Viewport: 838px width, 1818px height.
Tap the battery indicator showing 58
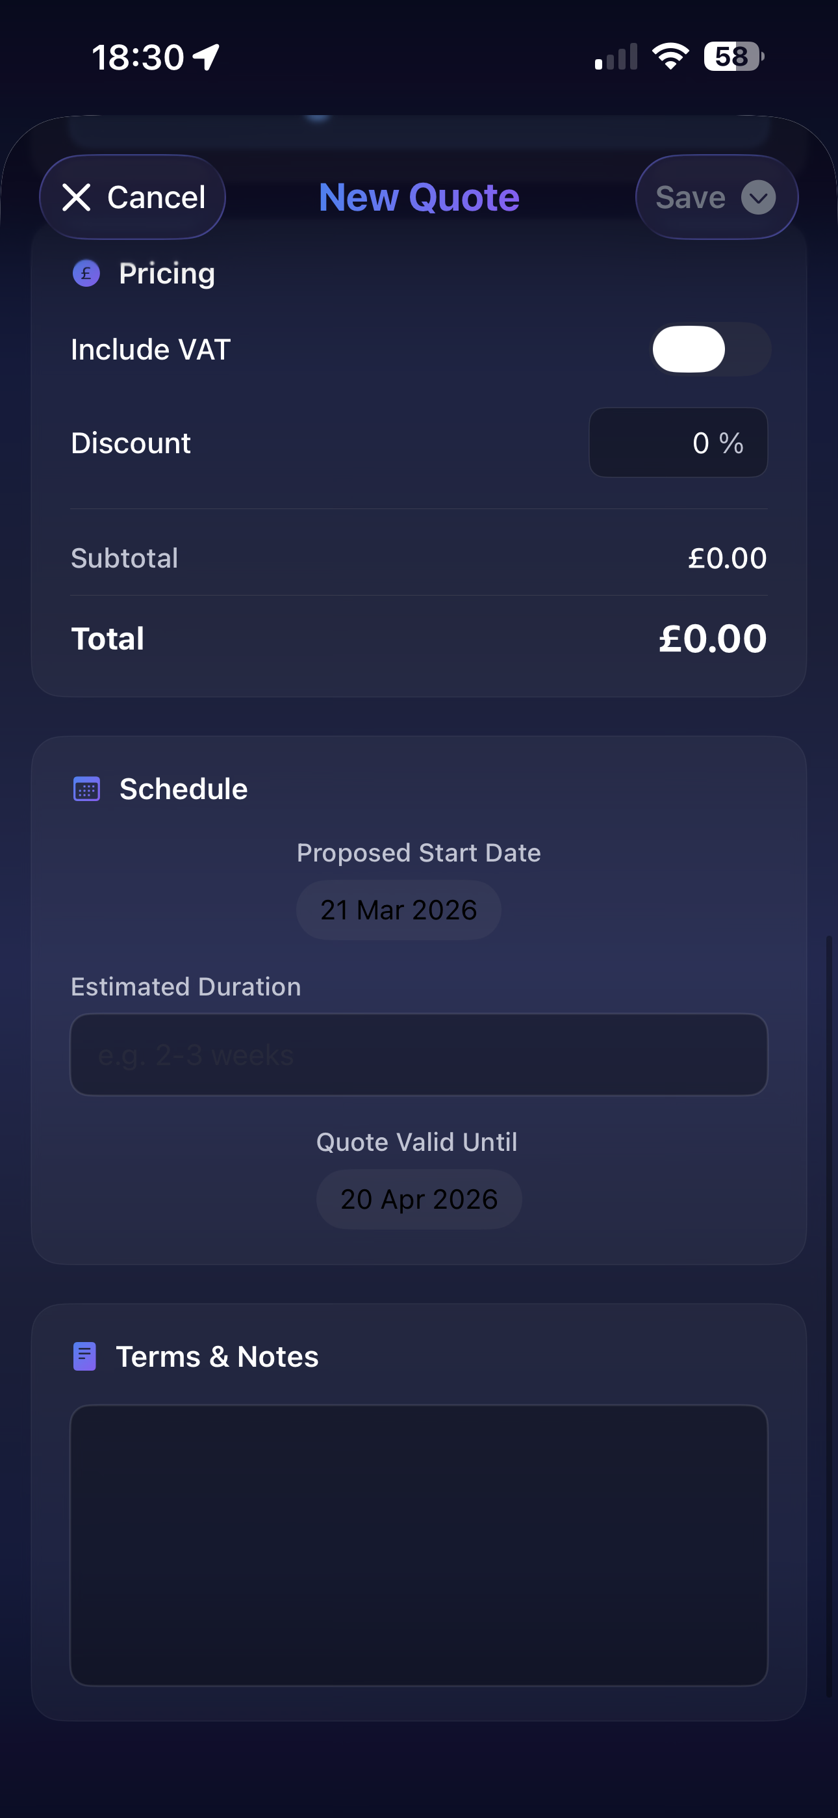pyautogui.click(x=733, y=56)
